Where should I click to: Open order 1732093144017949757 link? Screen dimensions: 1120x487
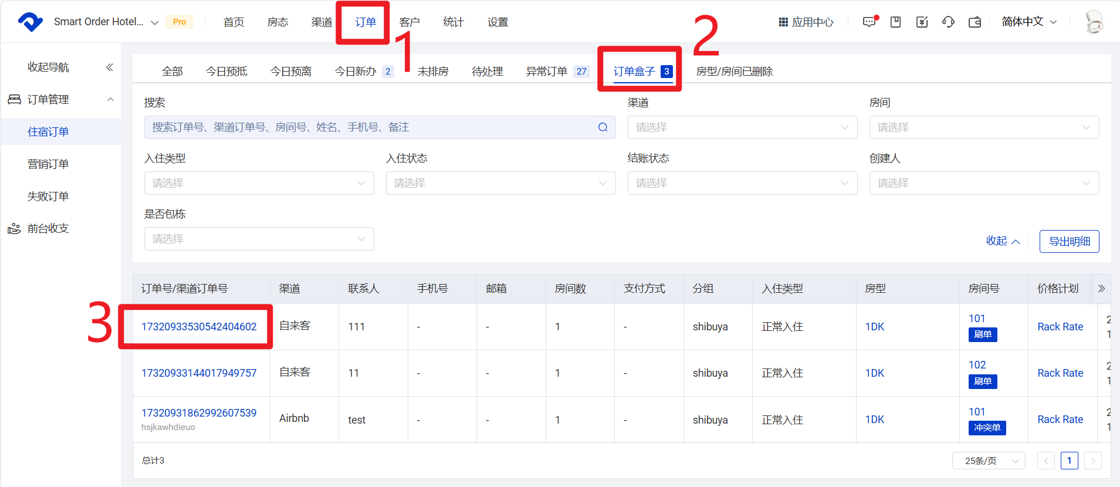pyautogui.click(x=199, y=373)
